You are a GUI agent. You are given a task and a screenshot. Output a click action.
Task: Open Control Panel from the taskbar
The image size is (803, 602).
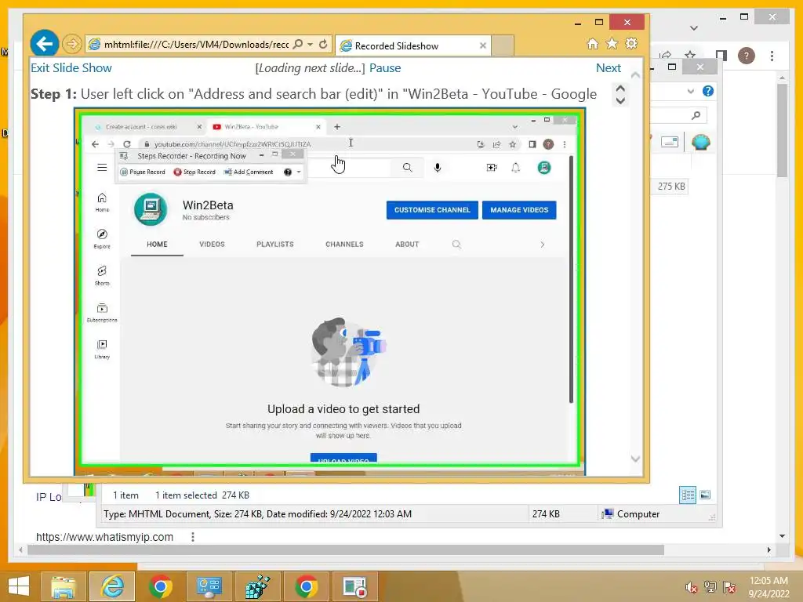coord(209,586)
